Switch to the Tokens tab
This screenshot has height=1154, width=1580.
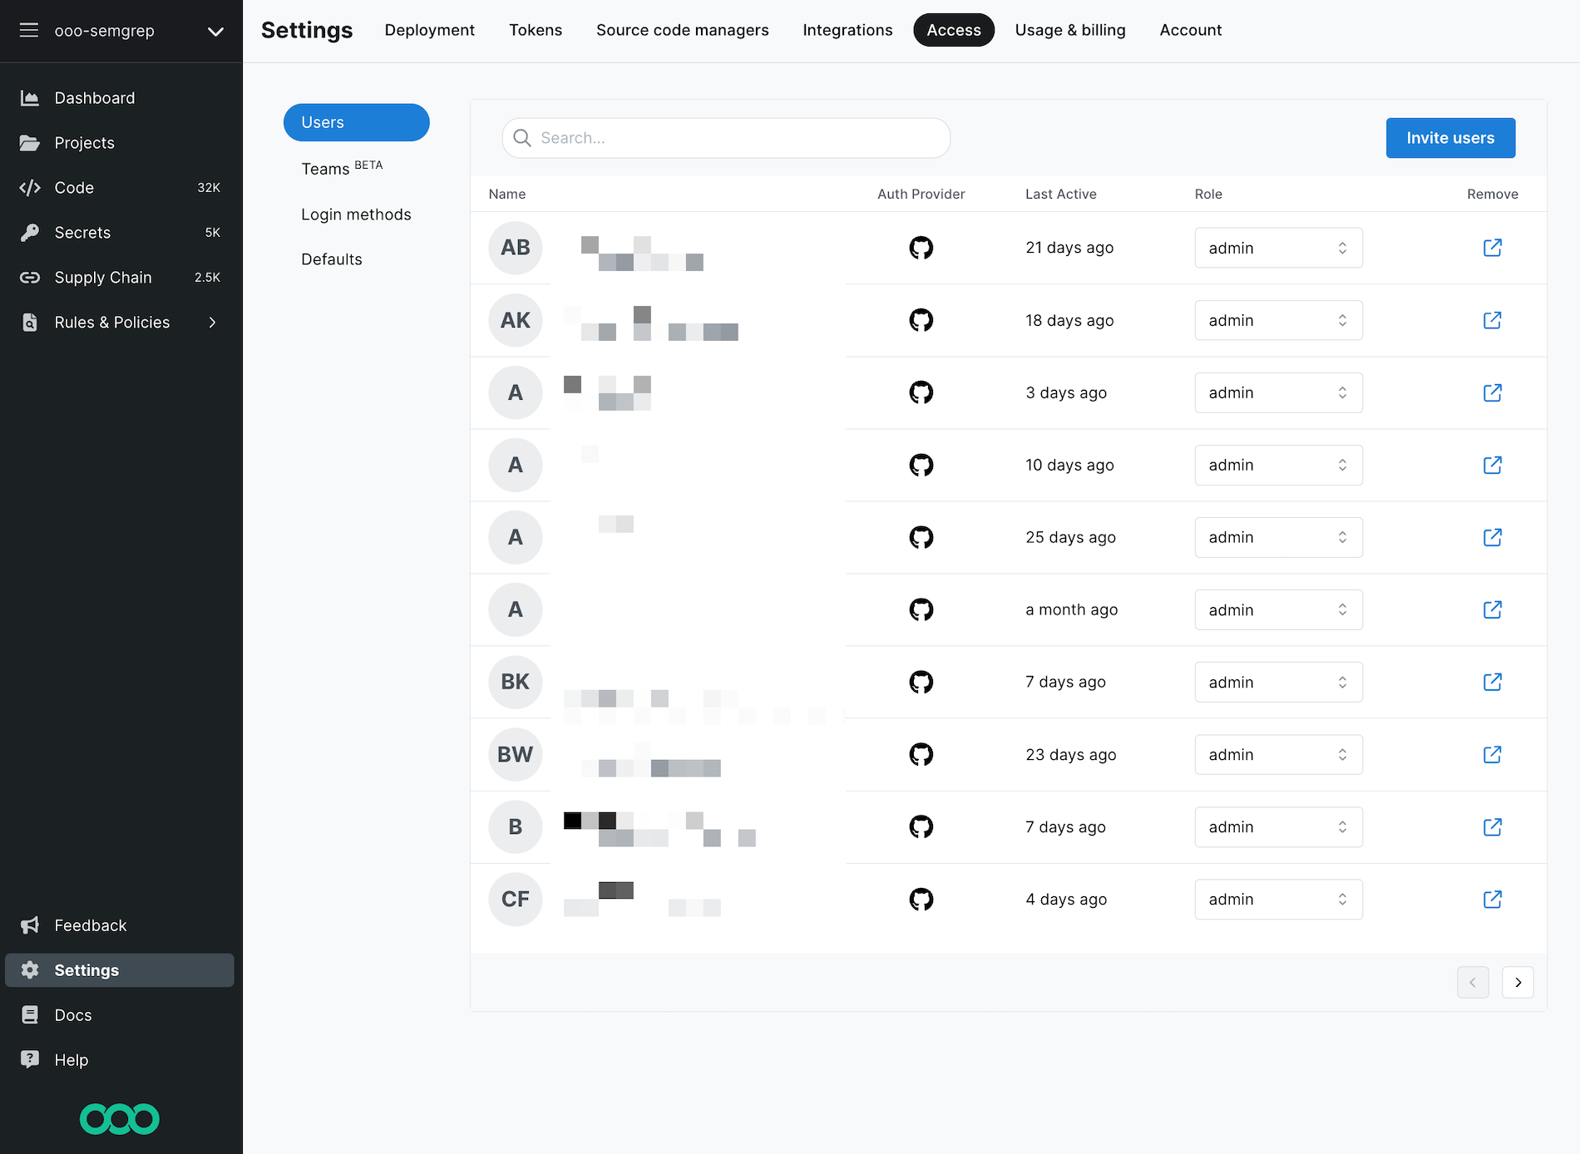point(535,30)
